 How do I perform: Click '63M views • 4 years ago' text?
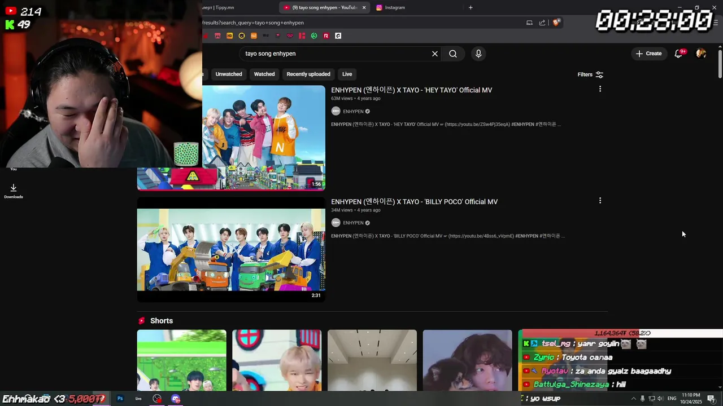click(355, 99)
